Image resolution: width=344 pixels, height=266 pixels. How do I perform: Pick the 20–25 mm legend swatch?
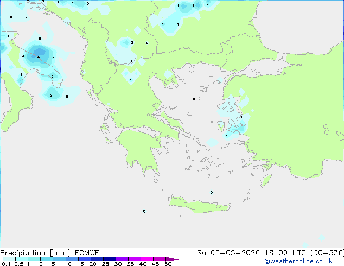97,259
